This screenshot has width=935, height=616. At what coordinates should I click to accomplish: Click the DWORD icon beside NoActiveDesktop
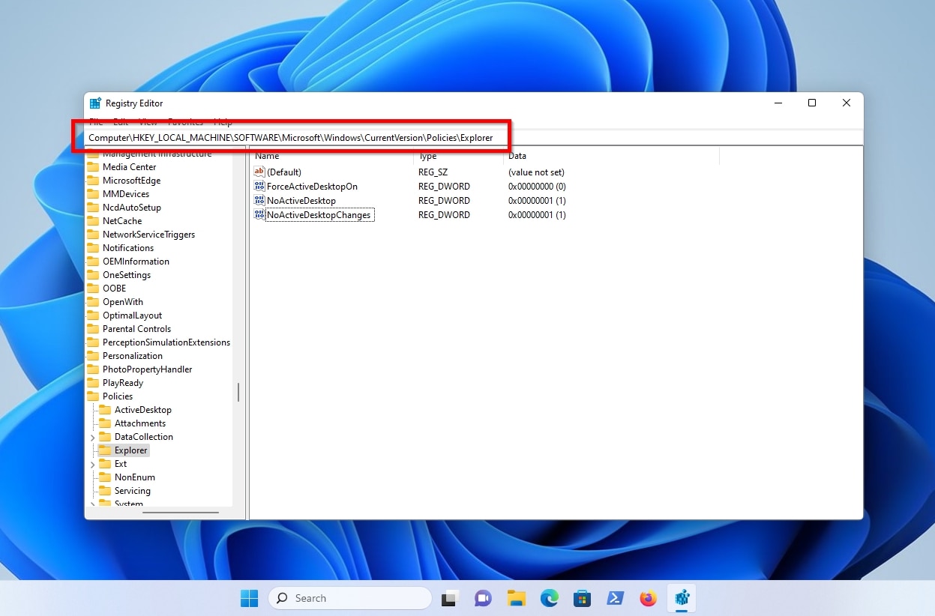pos(259,200)
